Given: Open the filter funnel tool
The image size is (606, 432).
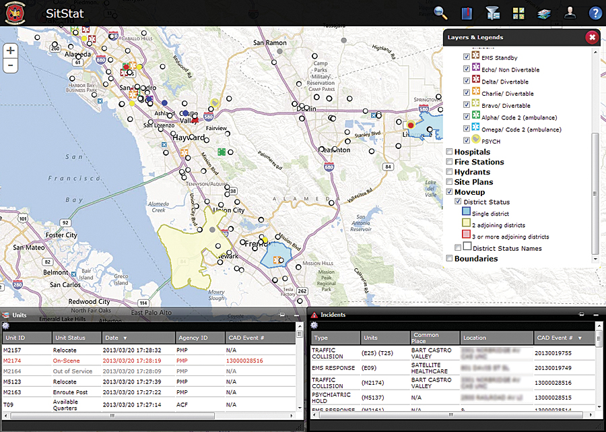Looking at the screenshot, I should click(x=492, y=13).
